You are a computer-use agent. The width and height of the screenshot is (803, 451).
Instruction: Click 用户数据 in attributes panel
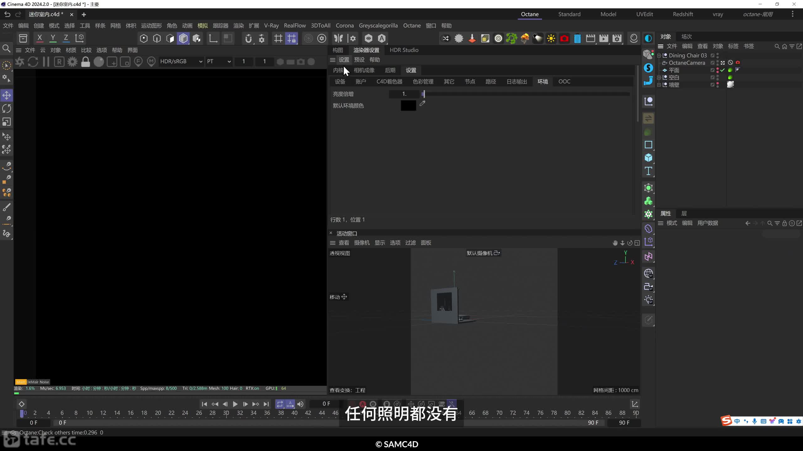coord(708,223)
